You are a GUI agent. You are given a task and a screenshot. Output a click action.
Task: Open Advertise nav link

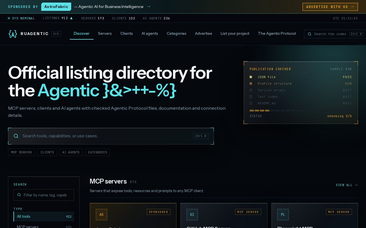[204, 34]
